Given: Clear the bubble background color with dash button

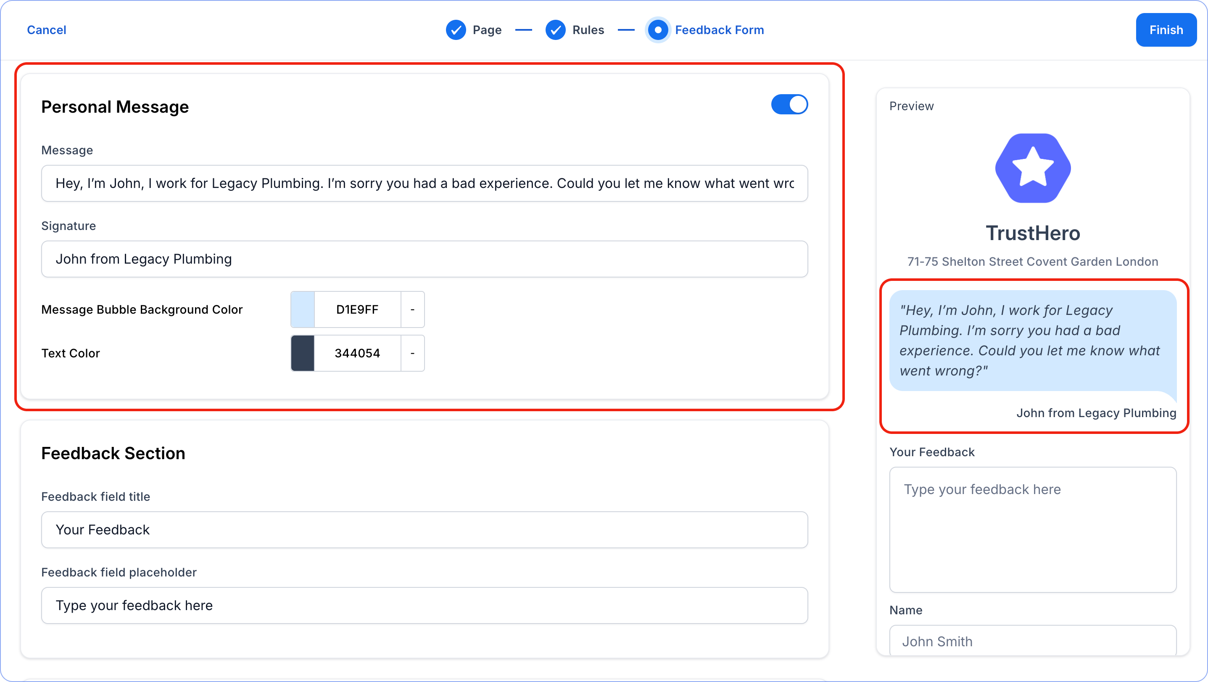Looking at the screenshot, I should (x=412, y=309).
